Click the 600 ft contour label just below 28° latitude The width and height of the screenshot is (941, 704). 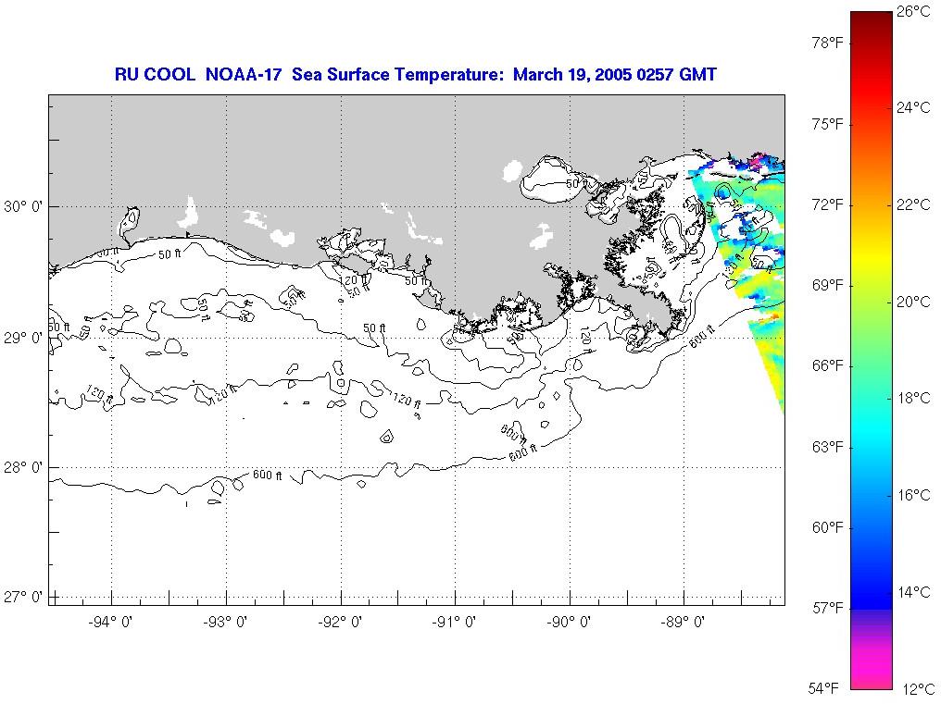267,475
